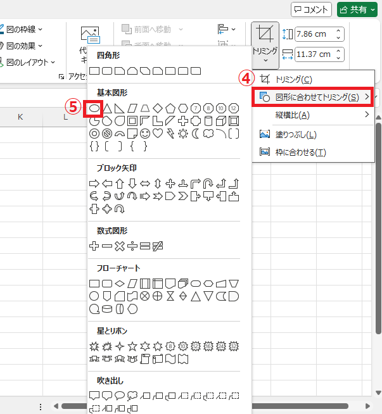Screen dimensions: 382x414
Task: Select the plain rectangle under 四角形
Action: point(94,71)
